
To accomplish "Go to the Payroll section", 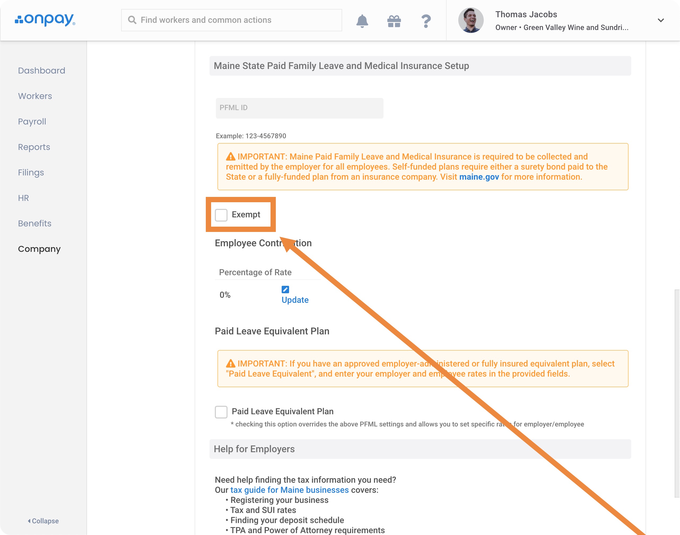I will pyautogui.click(x=32, y=122).
